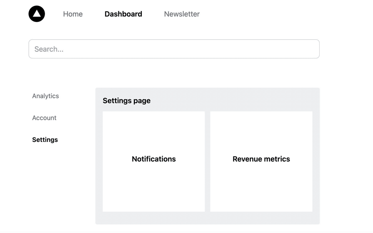The image size is (373, 233).
Task: Open Analytics in the sidebar
Action: tap(45, 96)
